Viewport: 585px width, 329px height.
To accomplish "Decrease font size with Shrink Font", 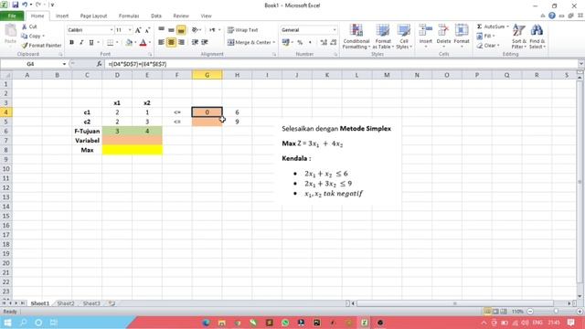I will (x=147, y=30).
